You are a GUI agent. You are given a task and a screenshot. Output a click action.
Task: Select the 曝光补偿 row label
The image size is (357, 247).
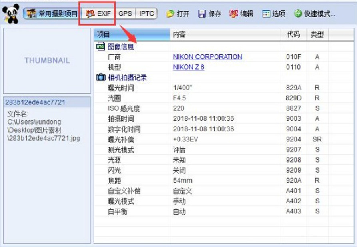[121, 139]
